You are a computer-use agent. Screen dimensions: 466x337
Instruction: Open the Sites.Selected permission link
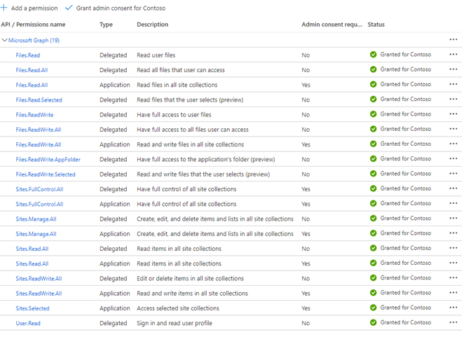click(32, 308)
